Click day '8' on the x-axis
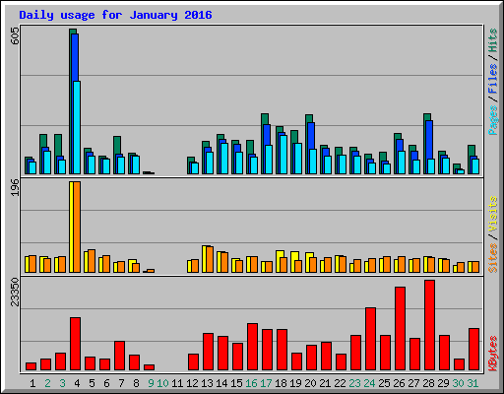 (x=136, y=383)
